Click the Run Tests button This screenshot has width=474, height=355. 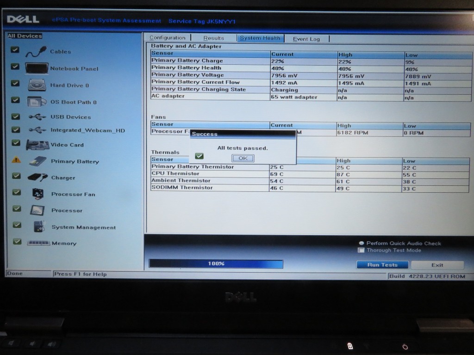[x=382, y=265]
